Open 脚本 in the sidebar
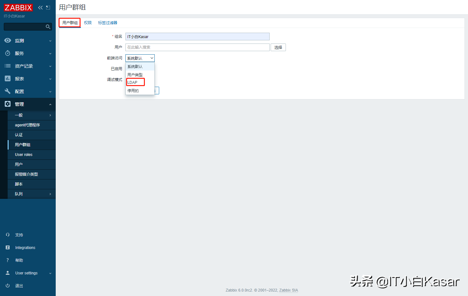 tap(32, 184)
